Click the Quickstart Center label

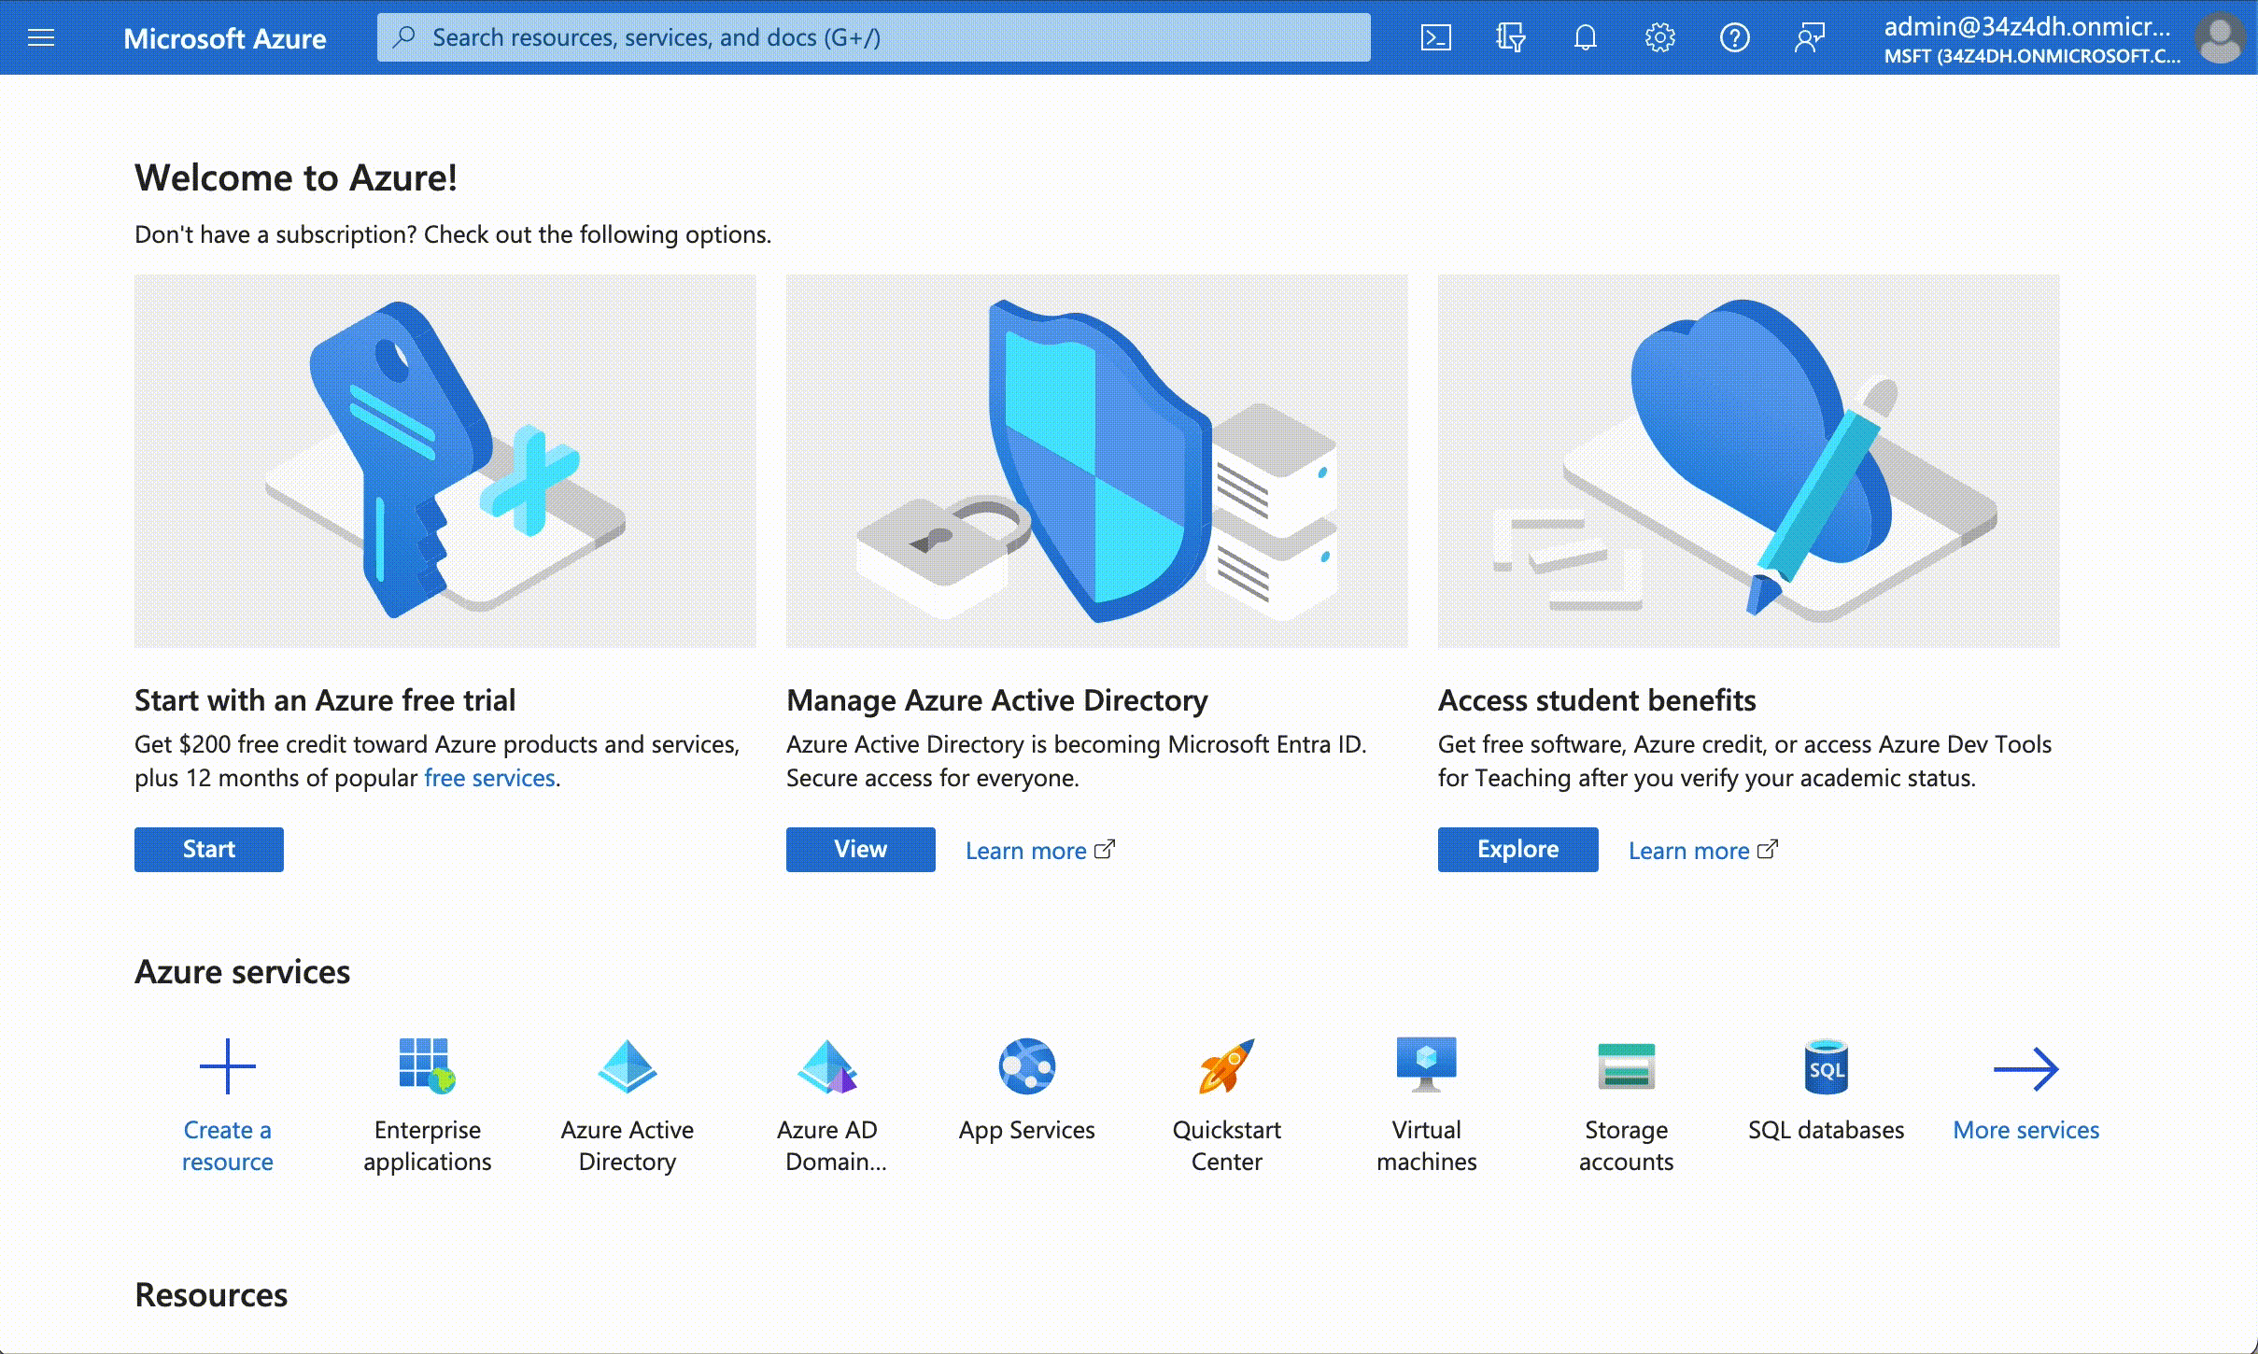pyautogui.click(x=1227, y=1146)
